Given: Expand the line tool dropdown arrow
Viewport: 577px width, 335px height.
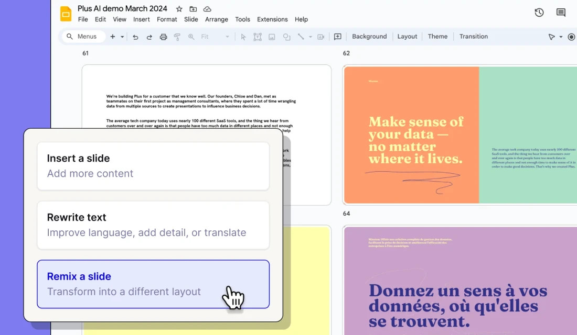Looking at the screenshot, I should click(310, 37).
